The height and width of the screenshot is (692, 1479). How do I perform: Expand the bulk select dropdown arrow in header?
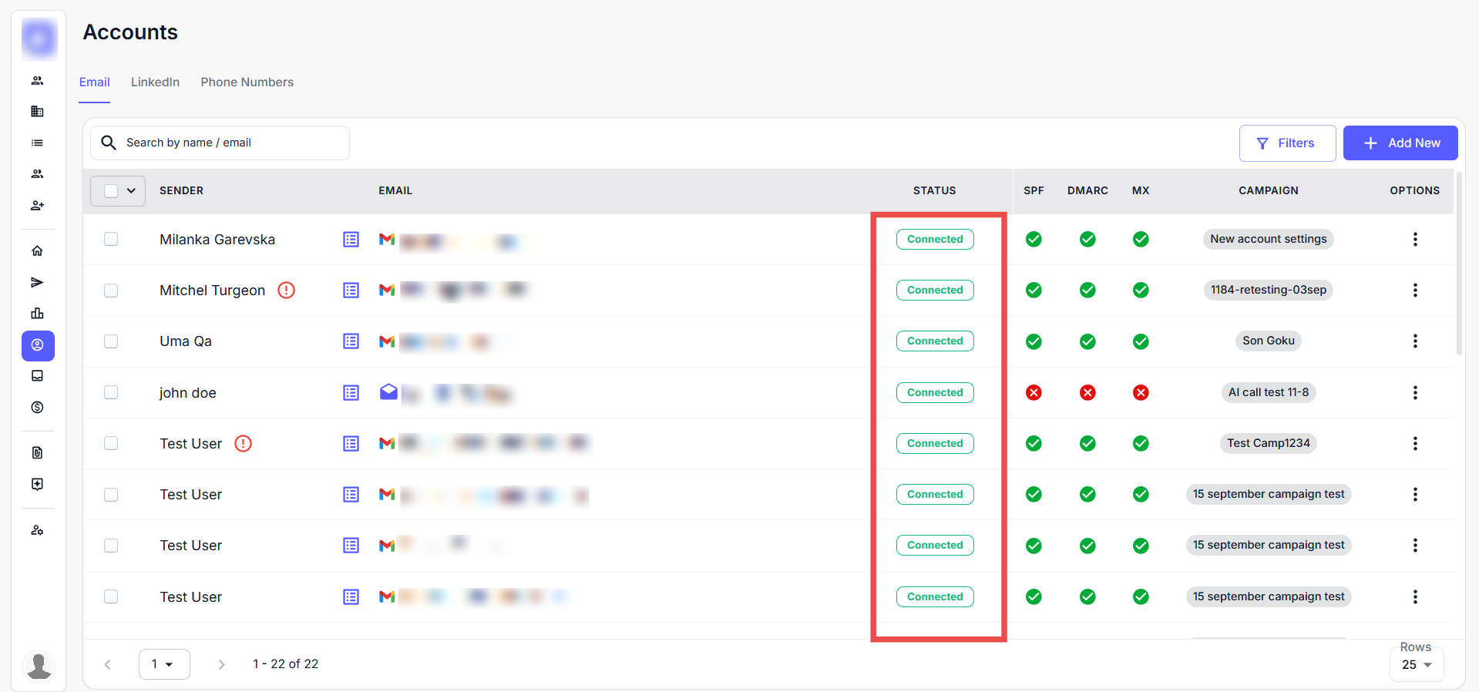(132, 191)
